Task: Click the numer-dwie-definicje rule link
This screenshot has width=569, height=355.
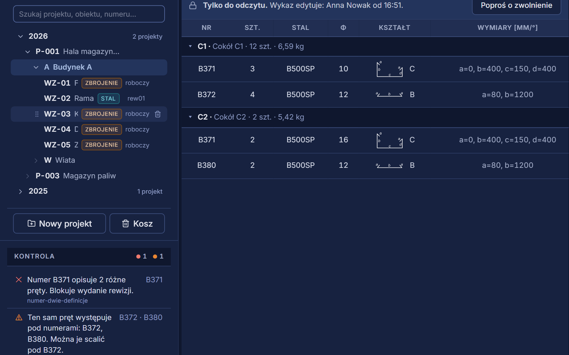Action: point(58,301)
